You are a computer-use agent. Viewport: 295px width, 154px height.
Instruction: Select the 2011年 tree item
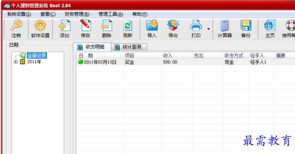point(34,62)
